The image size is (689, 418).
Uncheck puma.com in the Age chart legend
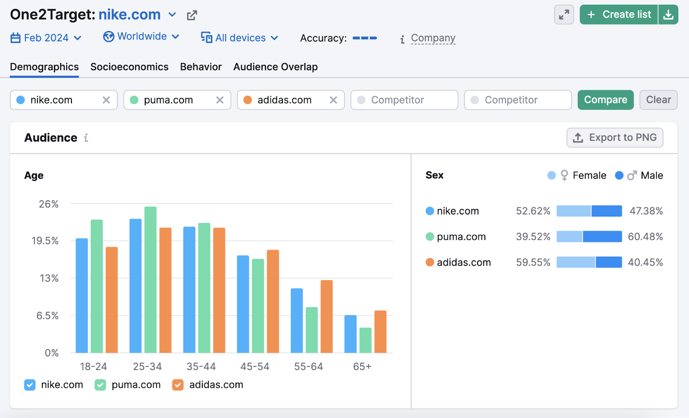(x=100, y=385)
